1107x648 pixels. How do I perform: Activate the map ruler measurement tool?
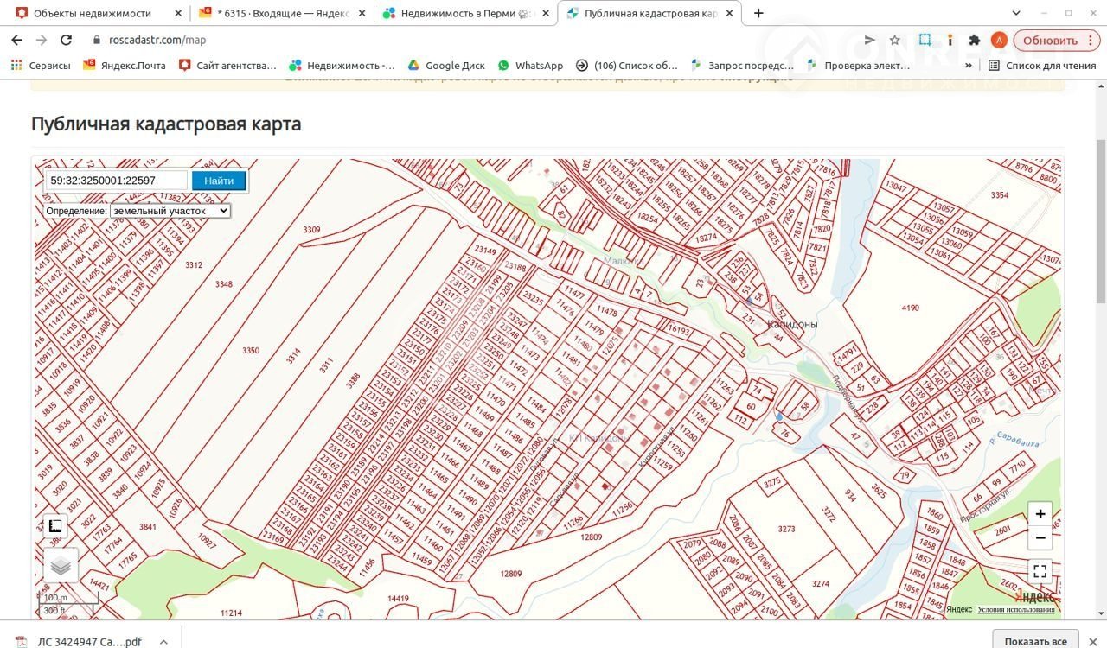pos(55,526)
